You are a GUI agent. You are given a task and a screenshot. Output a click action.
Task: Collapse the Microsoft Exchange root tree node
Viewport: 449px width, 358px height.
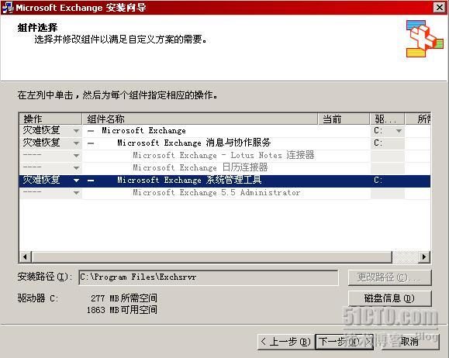pos(91,131)
